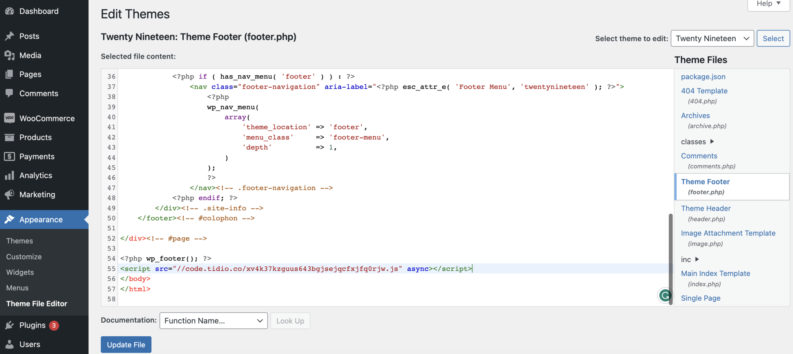Open the WooCommerce panel icon
This screenshot has height=354, width=793.
pos(10,118)
